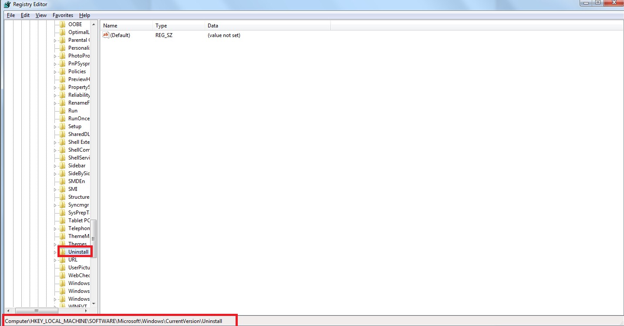This screenshot has height=326, width=624.
Task: Click the WebChec key folder icon
Action: click(63, 275)
